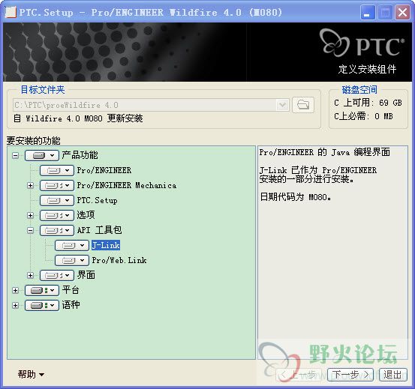Open the destination folder path dropdown

click(282, 105)
